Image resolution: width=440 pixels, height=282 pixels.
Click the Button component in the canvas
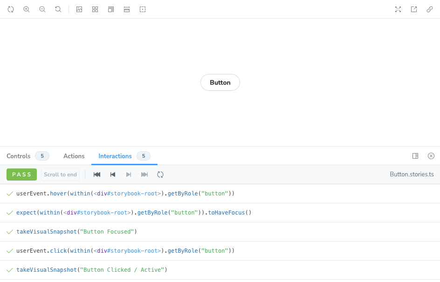220,82
